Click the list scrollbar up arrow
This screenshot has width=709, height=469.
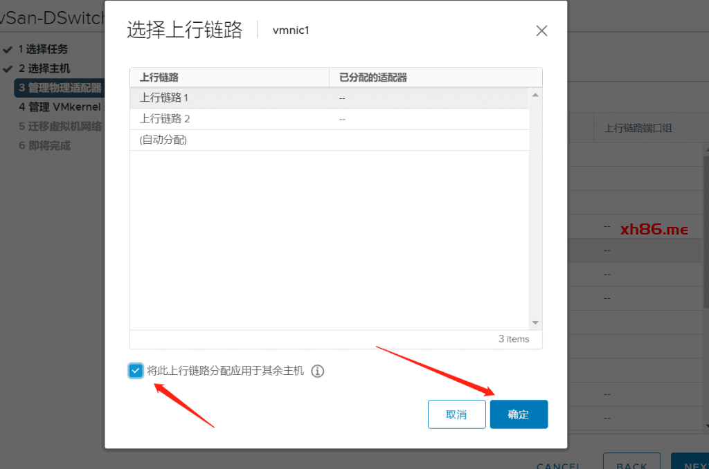[x=535, y=95]
